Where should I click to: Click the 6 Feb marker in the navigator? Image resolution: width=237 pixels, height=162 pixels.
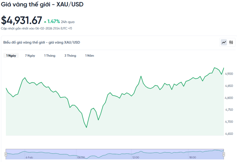pyautogui.click(x=30, y=158)
